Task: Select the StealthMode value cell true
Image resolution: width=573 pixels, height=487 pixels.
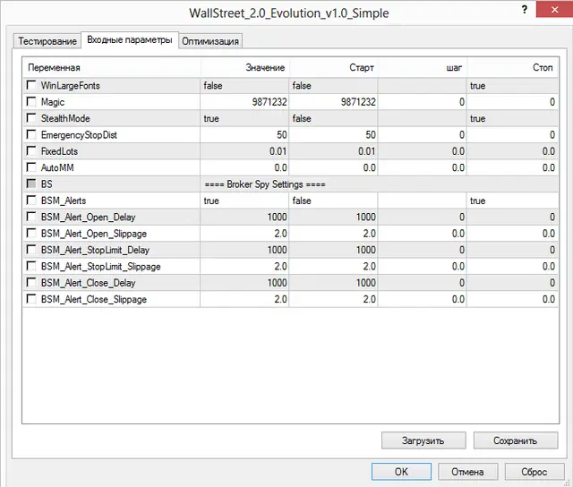Action: pyautogui.click(x=244, y=118)
